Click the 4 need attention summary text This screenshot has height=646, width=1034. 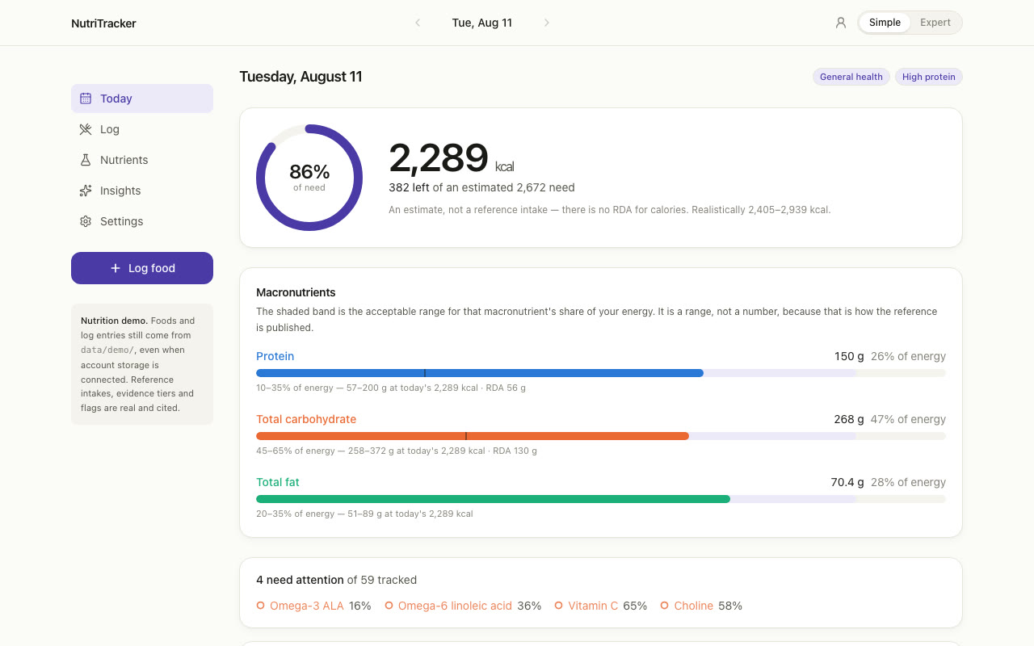click(336, 580)
